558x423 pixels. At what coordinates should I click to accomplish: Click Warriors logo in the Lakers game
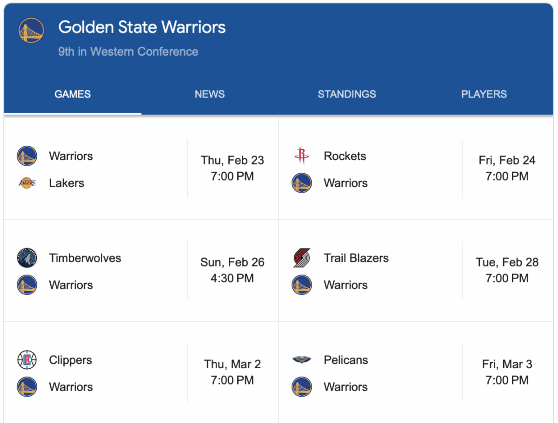coord(27,156)
